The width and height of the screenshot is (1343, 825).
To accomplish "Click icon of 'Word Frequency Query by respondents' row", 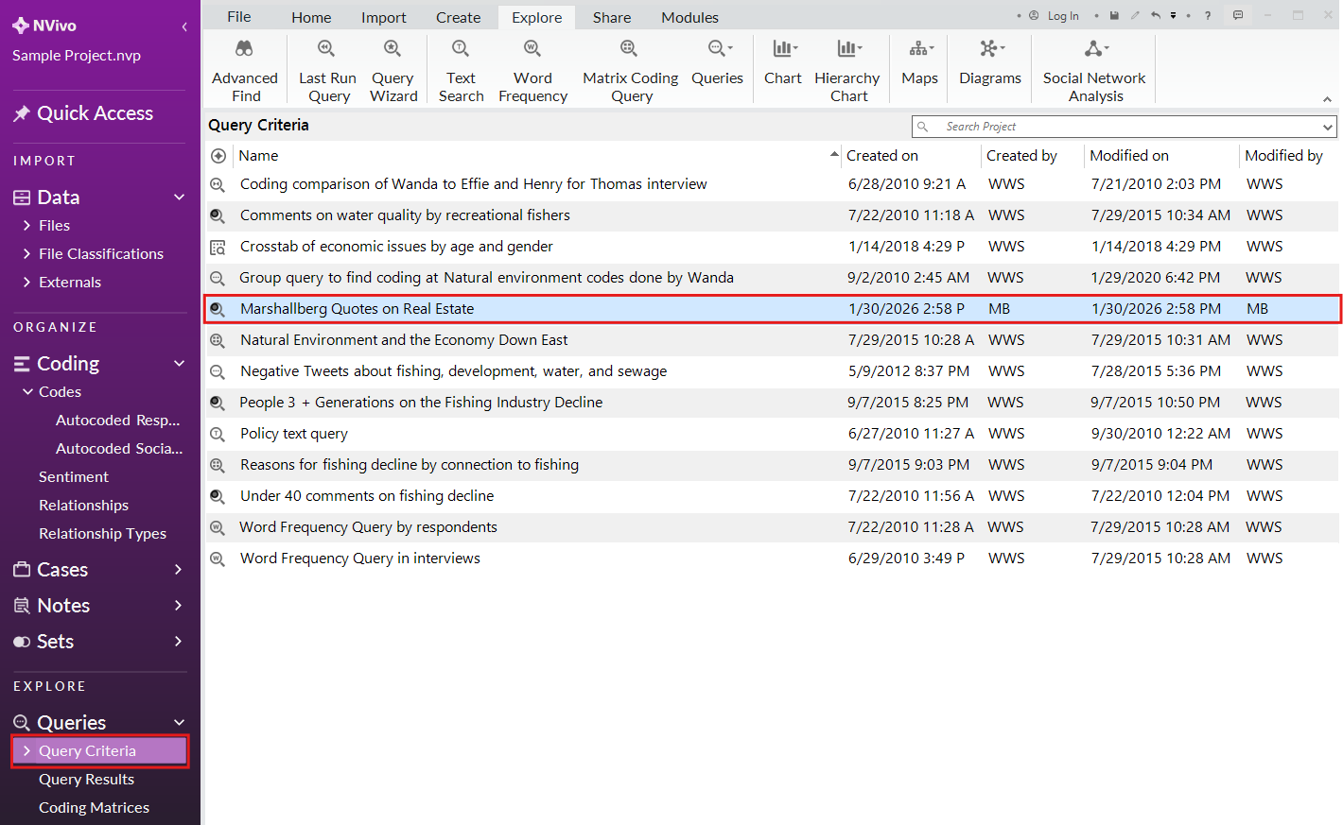I will point(218,528).
